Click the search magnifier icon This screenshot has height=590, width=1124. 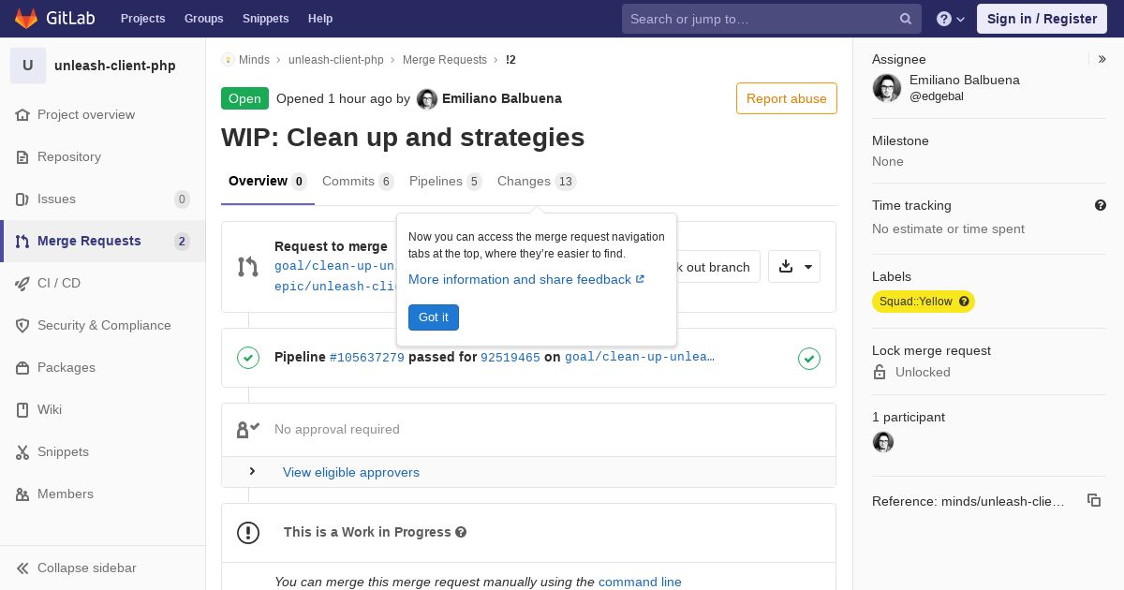906,19
